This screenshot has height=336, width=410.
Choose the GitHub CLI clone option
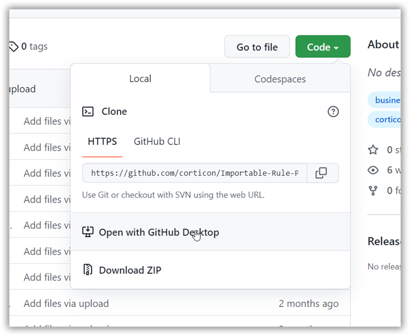(157, 142)
